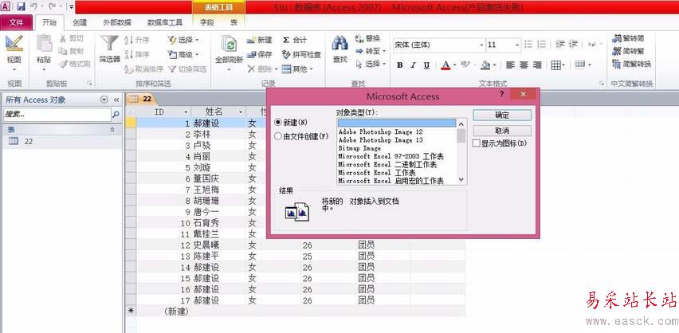Collapse navigation pane with « button
This screenshot has width=679, height=333.
click(x=116, y=100)
